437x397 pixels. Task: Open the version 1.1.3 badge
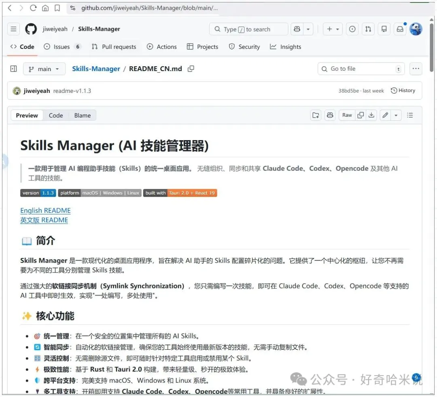click(x=38, y=193)
